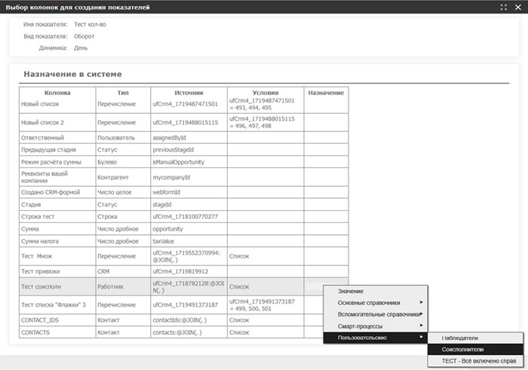The image size is (528, 370).
Task: Click source opportunity
Action: (x=167, y=229)
